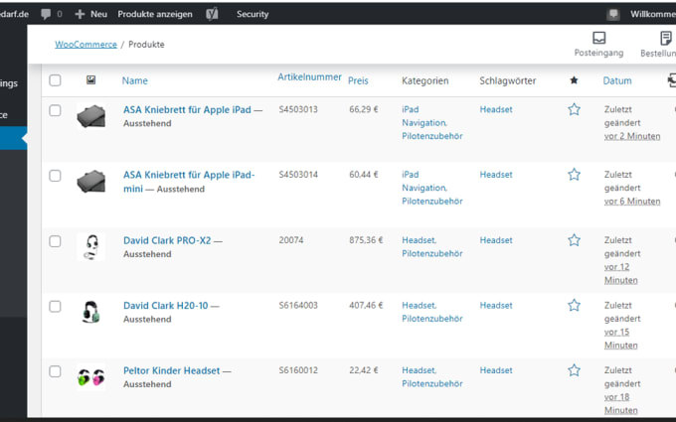Toggle featured star for ASA Kniebrett für Apple iPad
The width and height of the screenshot is (676, 422).
[x=574, y=109]
